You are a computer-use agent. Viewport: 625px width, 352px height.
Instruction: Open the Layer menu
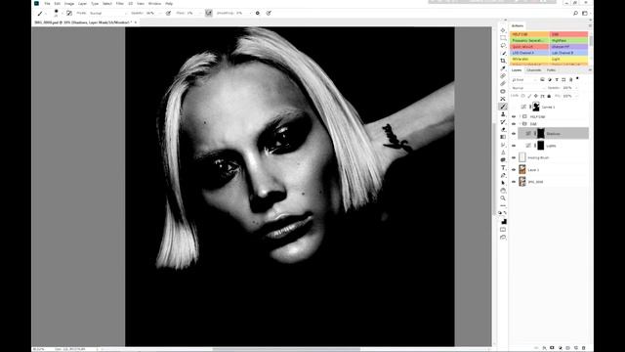pyautogui.click(x=82, y=4)
